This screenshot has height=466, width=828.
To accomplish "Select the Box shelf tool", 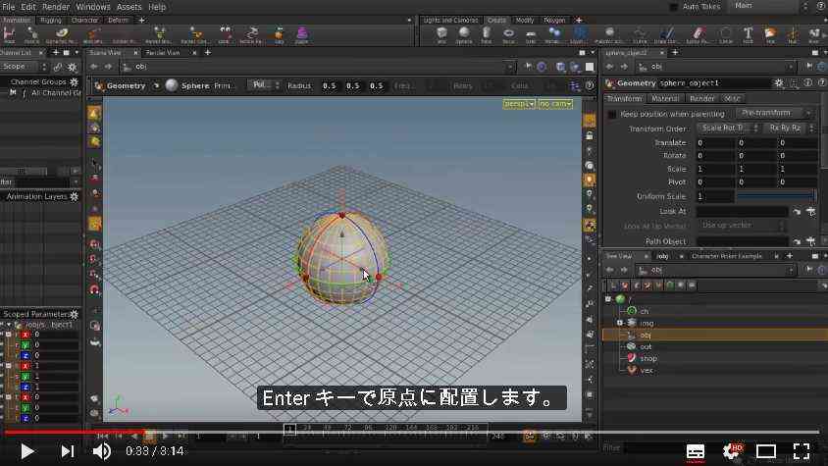I will pos(441,35).
